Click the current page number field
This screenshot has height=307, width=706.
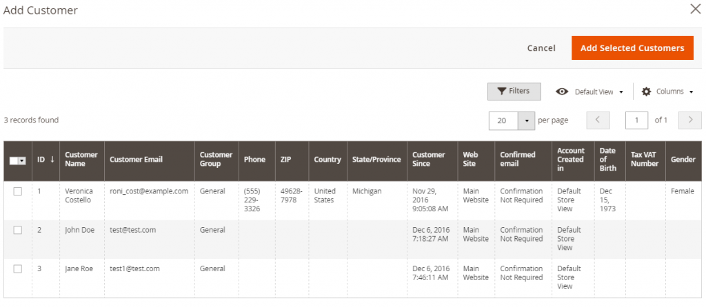click(636, 120)
